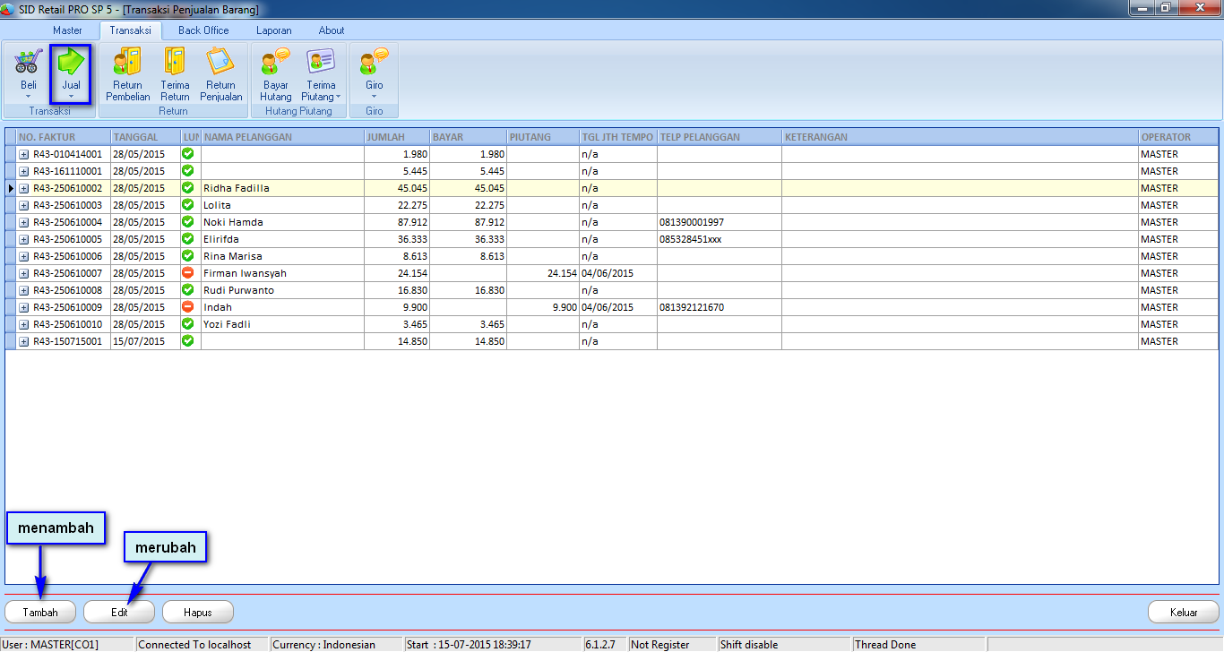Viewport: 1224px width, 652px height.
Task: Expand invoice R43-161110001 details
Action: pos(24,171)
